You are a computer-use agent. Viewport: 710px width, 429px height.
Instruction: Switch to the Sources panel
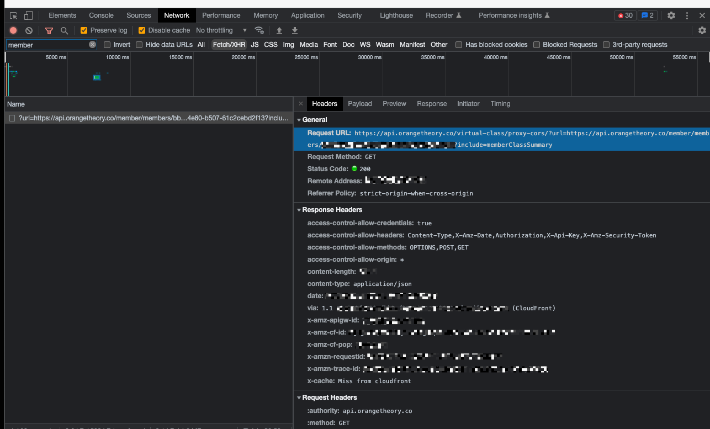point(139,15)
